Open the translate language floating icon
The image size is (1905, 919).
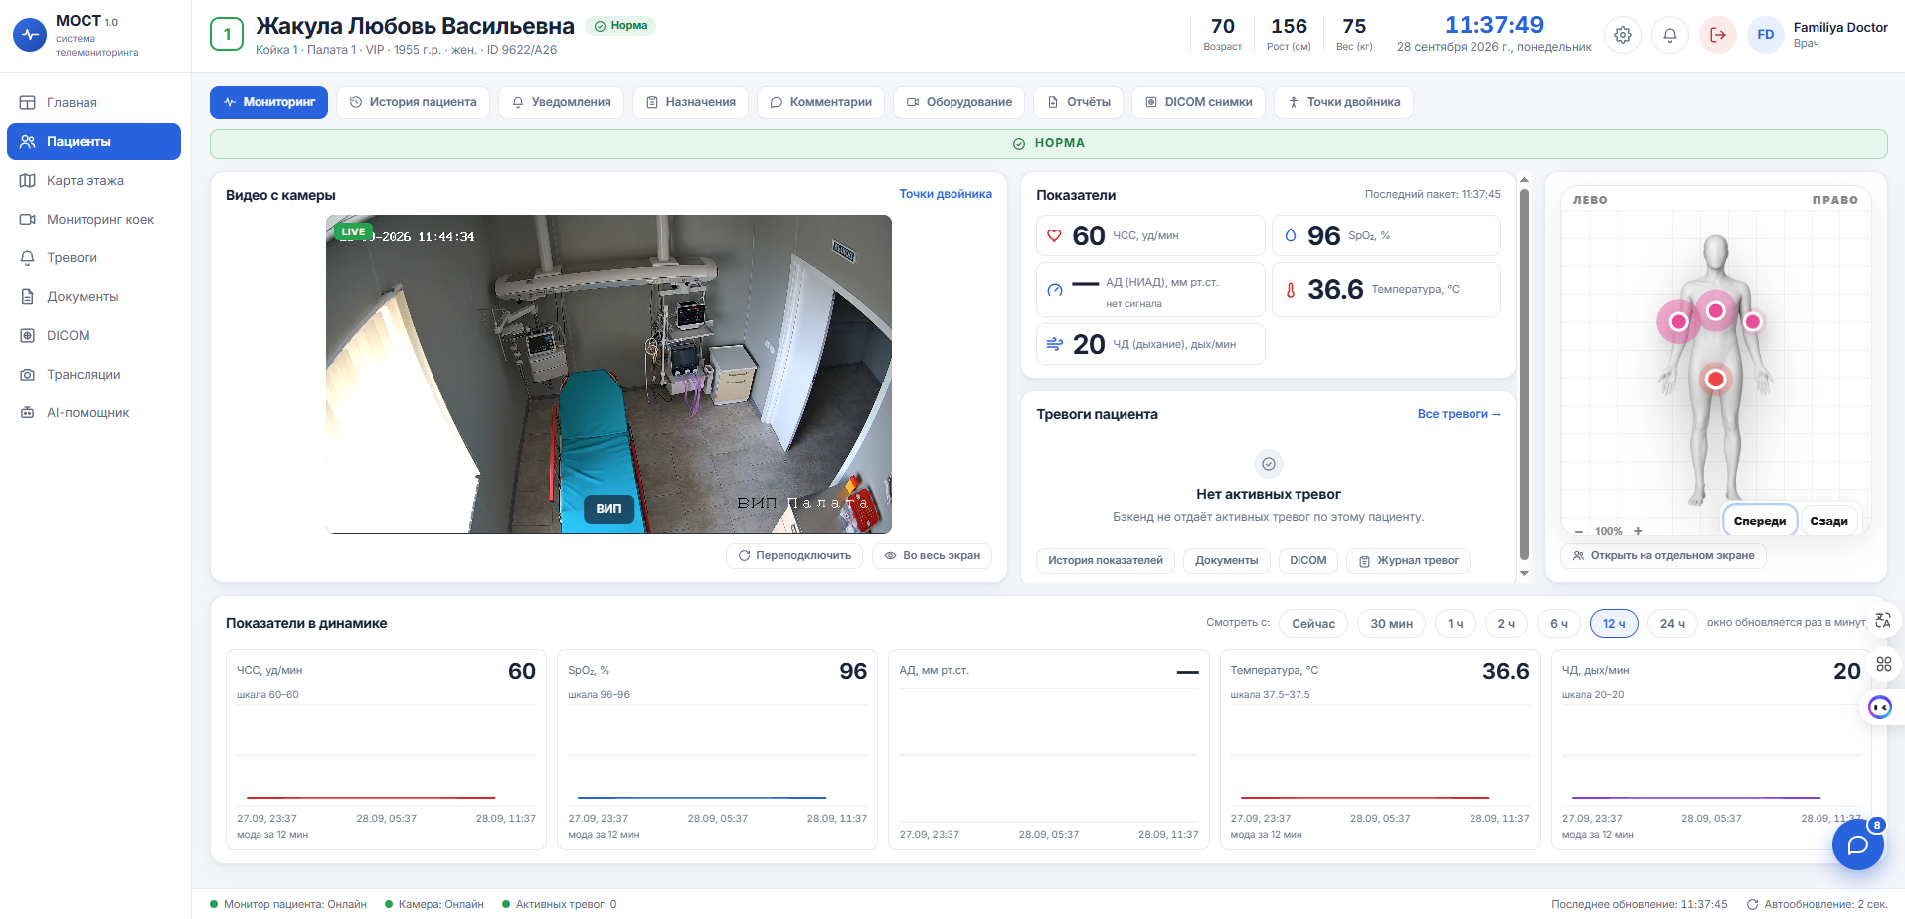1883,621
